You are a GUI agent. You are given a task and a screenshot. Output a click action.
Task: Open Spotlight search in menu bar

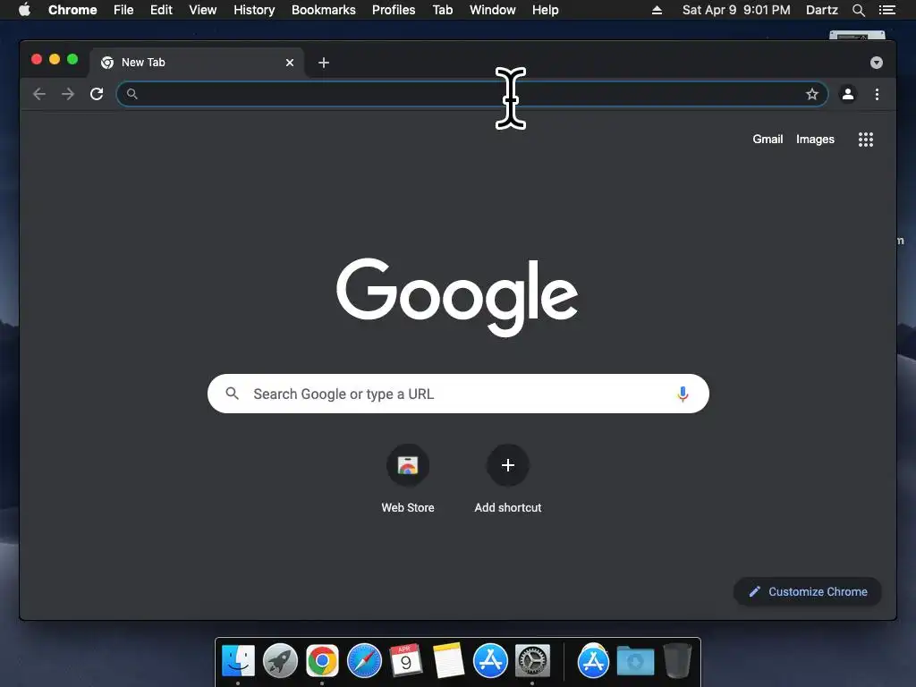[858, 10]
